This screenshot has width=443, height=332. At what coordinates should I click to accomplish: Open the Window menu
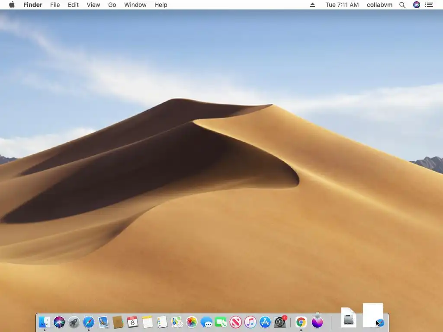135,5
